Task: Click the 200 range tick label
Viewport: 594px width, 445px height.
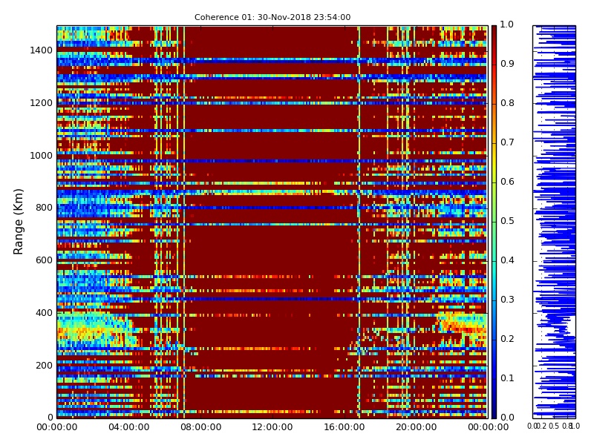Action: pyautogui.click(x=44, y=366)
